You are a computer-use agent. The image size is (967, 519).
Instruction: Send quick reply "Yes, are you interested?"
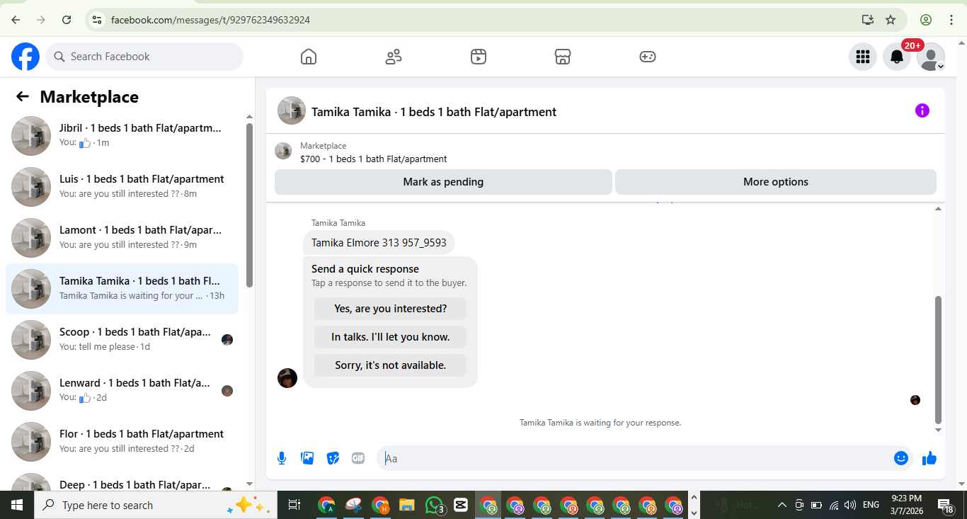point(391,309)
